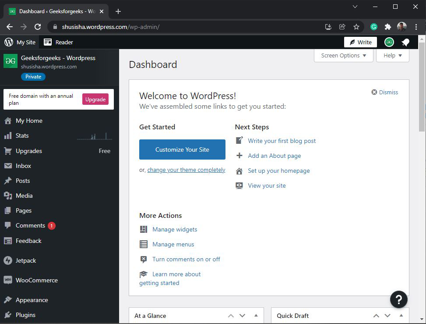Open the Reader from the admin bar
426x324 pixels.
click(58, 42)
